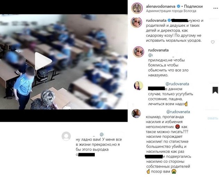The width and height of the screenshot is (219, 177).
Task: Click the Подписки following button
Action: pos(193,6)
